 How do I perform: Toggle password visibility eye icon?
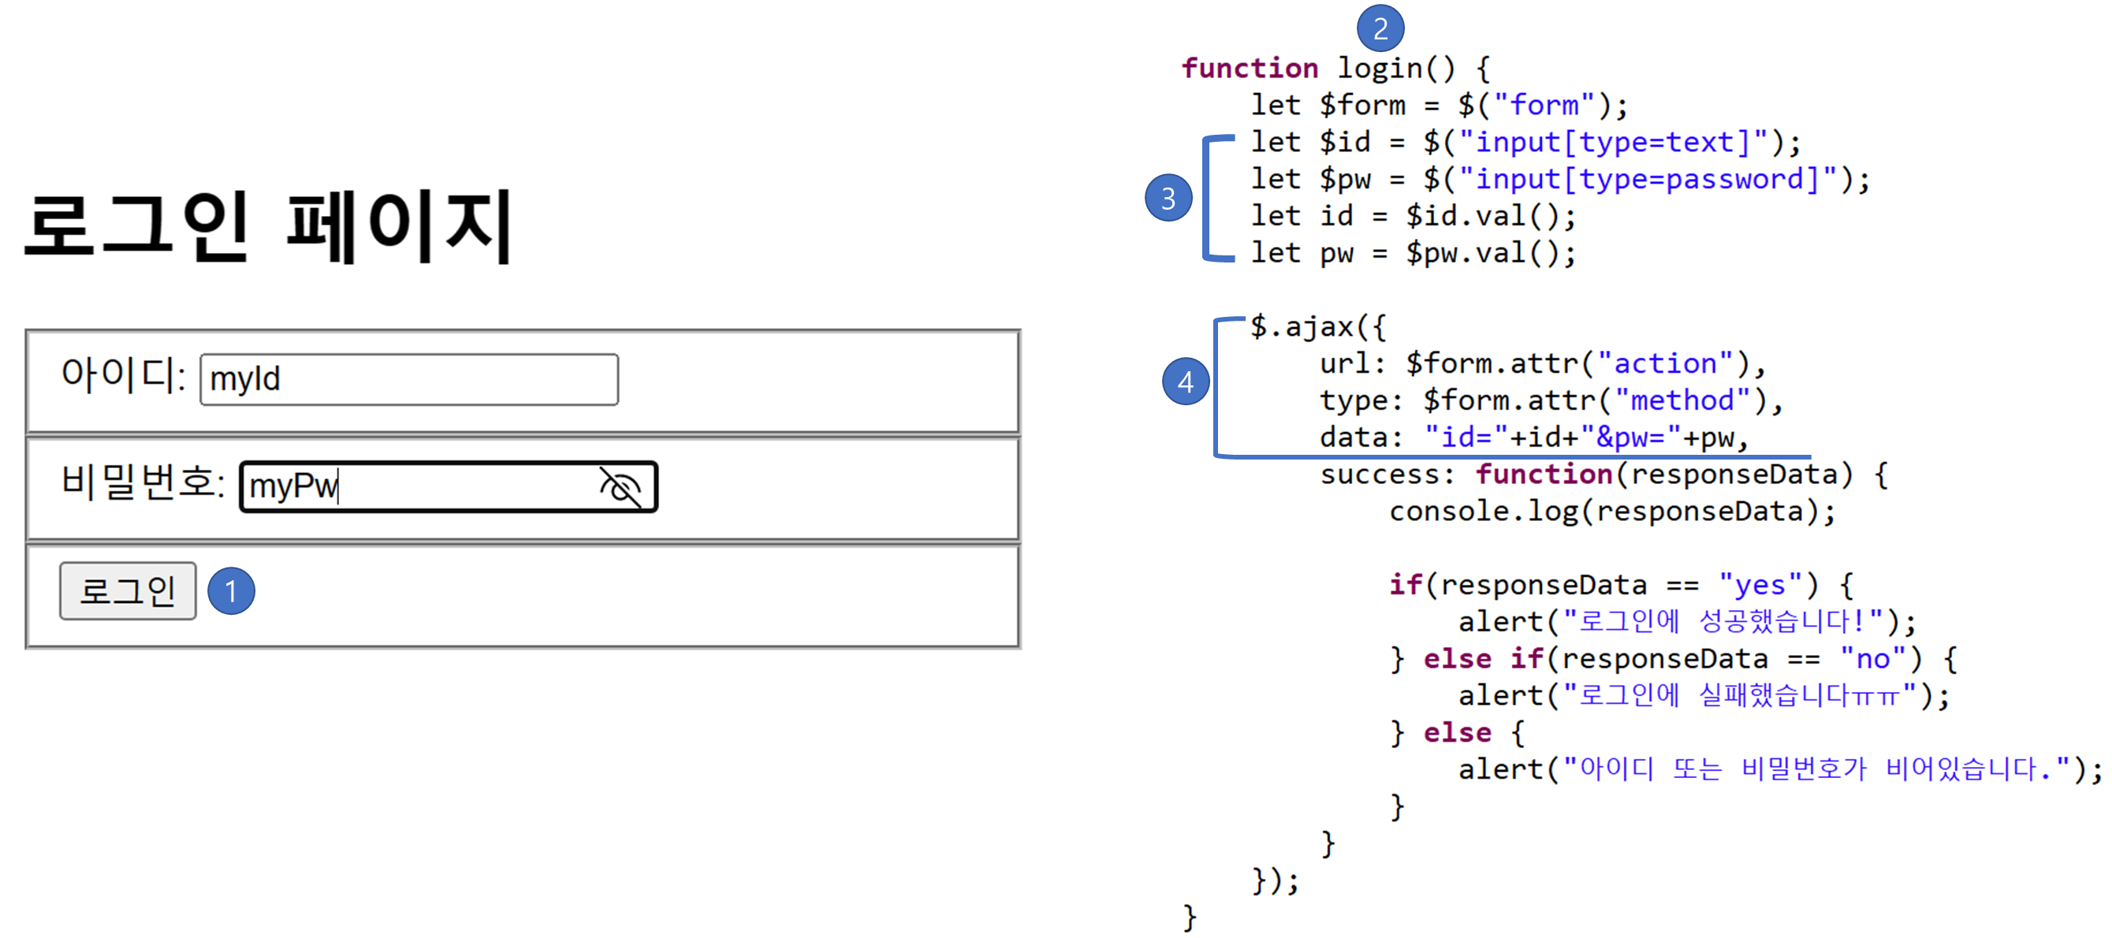tap(620, 487)
